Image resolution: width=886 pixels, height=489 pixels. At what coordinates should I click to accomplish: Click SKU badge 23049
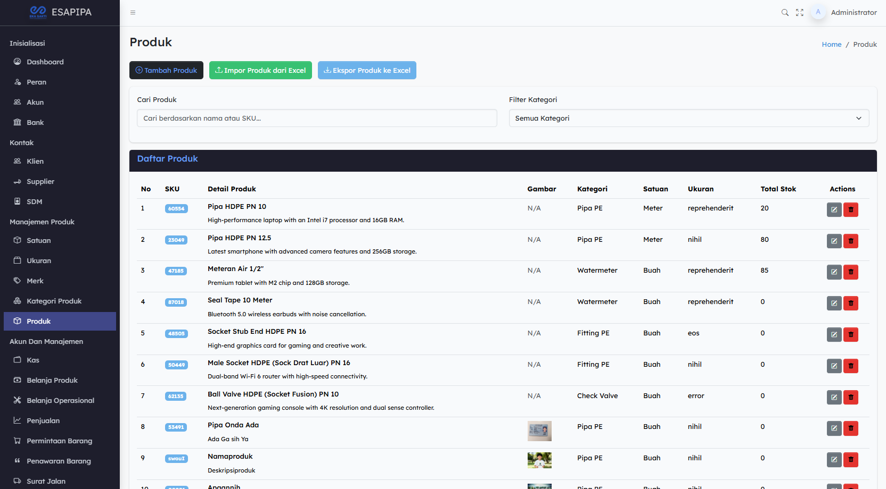pos(176,240)
